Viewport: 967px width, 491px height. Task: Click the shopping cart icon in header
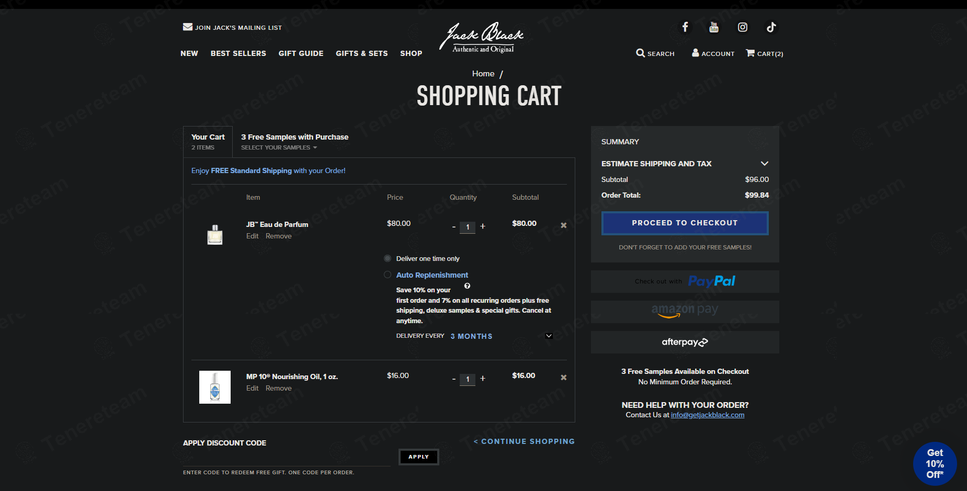click(x=750, y=53)
